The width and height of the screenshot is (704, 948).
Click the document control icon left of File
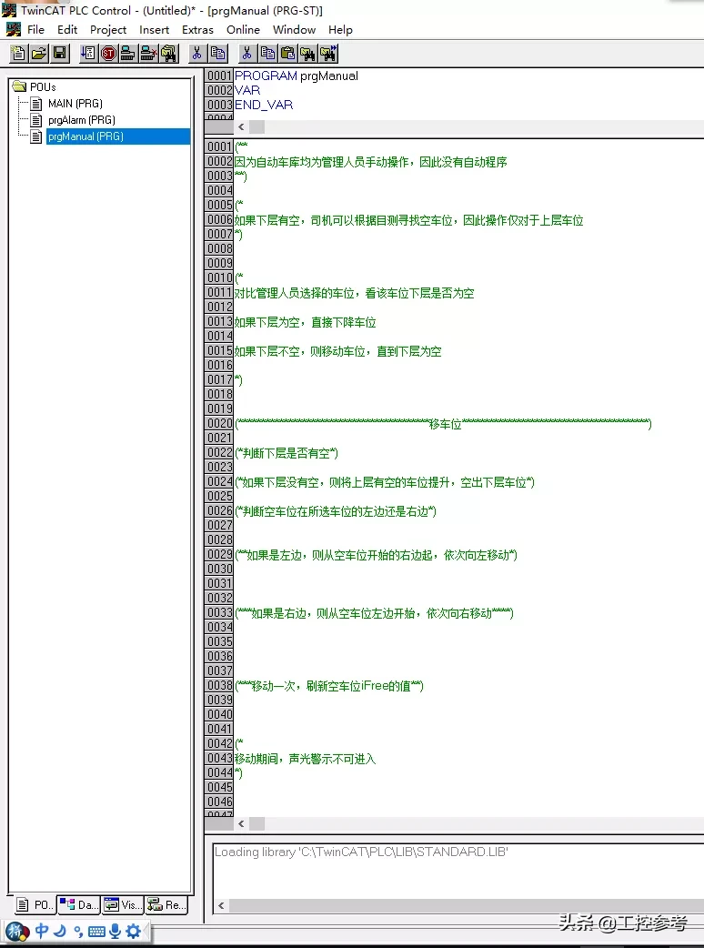tap(14, 30)
